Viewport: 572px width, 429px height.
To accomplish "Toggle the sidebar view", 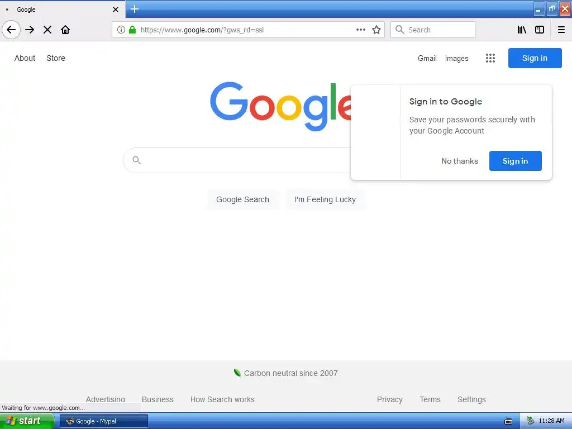I will click(540, 30).
